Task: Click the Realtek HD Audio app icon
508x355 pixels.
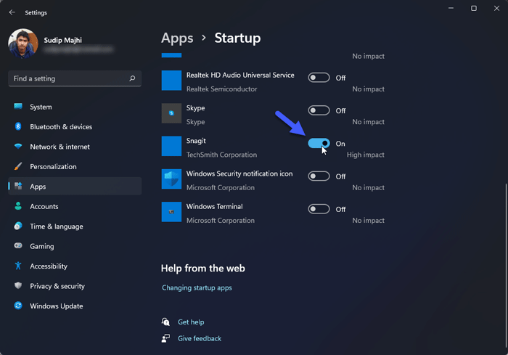Action: click(x=171, y=81)
